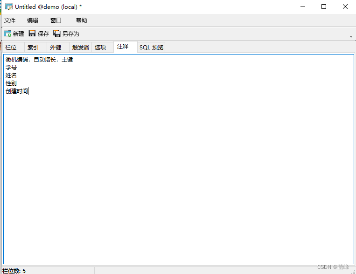Maximize the Untitled @demo window
Viewport: 356px width, 274px height.
click(x=324, y=7)
